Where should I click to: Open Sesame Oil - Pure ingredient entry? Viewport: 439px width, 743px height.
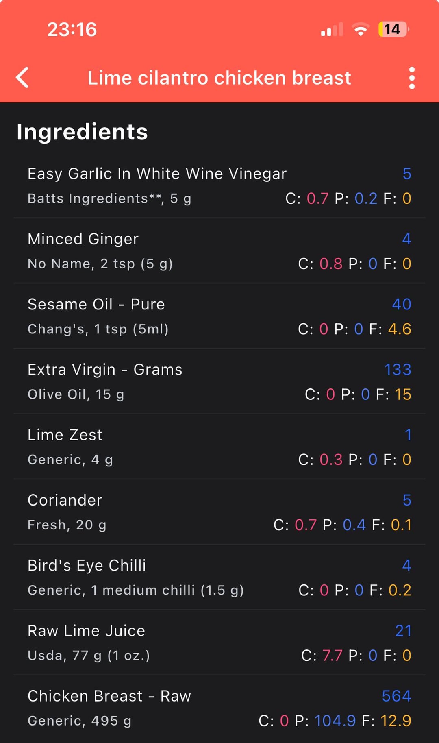96,305
